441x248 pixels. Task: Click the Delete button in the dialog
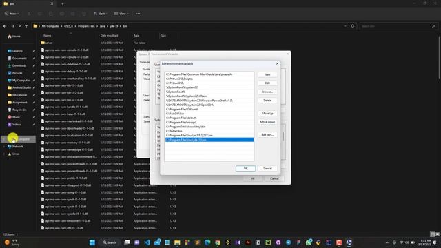[267, 101]
